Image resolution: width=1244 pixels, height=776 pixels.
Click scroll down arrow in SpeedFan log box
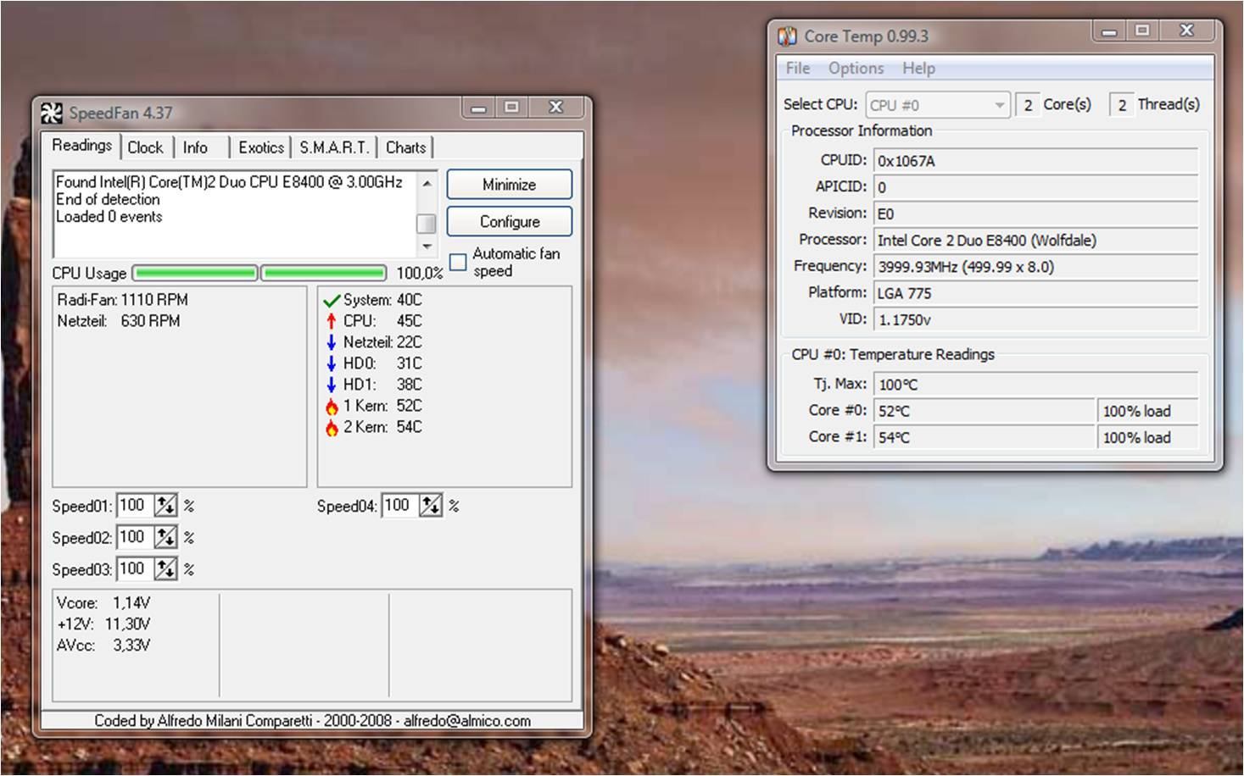point(427,247)
